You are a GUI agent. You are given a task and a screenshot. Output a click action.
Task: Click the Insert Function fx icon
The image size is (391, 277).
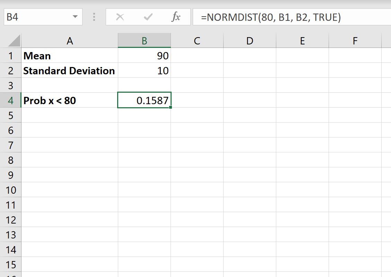[x=176, y=17]
